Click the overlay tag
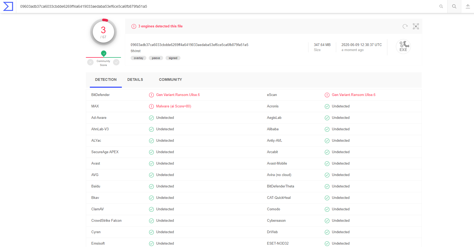 [138, 58]
